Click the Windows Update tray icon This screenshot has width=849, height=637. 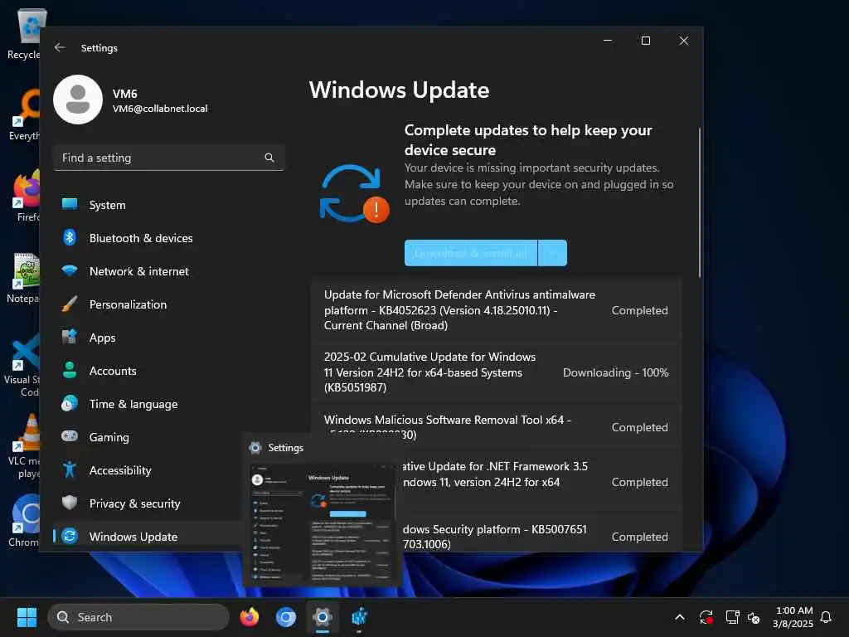706,617
